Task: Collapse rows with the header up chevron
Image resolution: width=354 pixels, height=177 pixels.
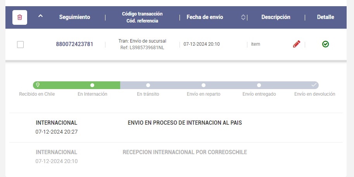Action: tap(40, 16)
